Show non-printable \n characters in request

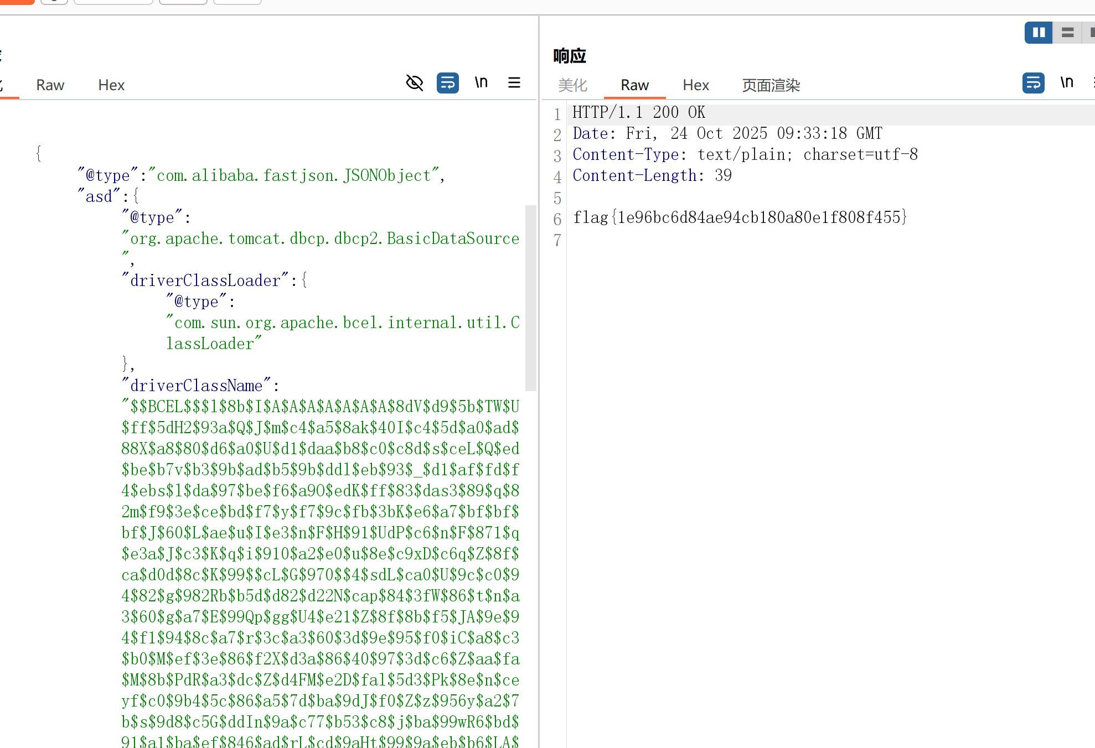pos(481,83)
